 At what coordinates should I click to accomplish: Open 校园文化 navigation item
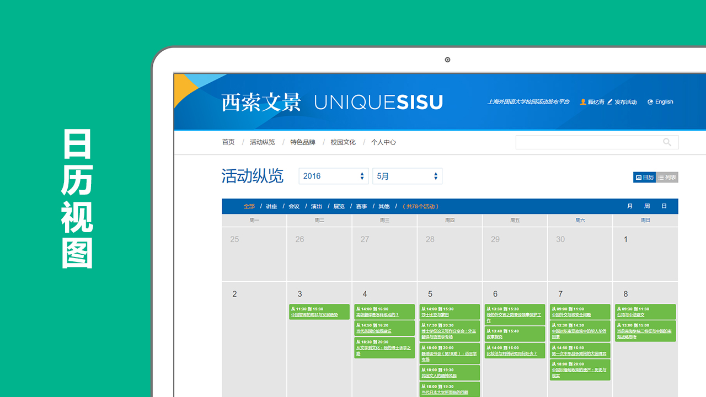tap(343, 142)
